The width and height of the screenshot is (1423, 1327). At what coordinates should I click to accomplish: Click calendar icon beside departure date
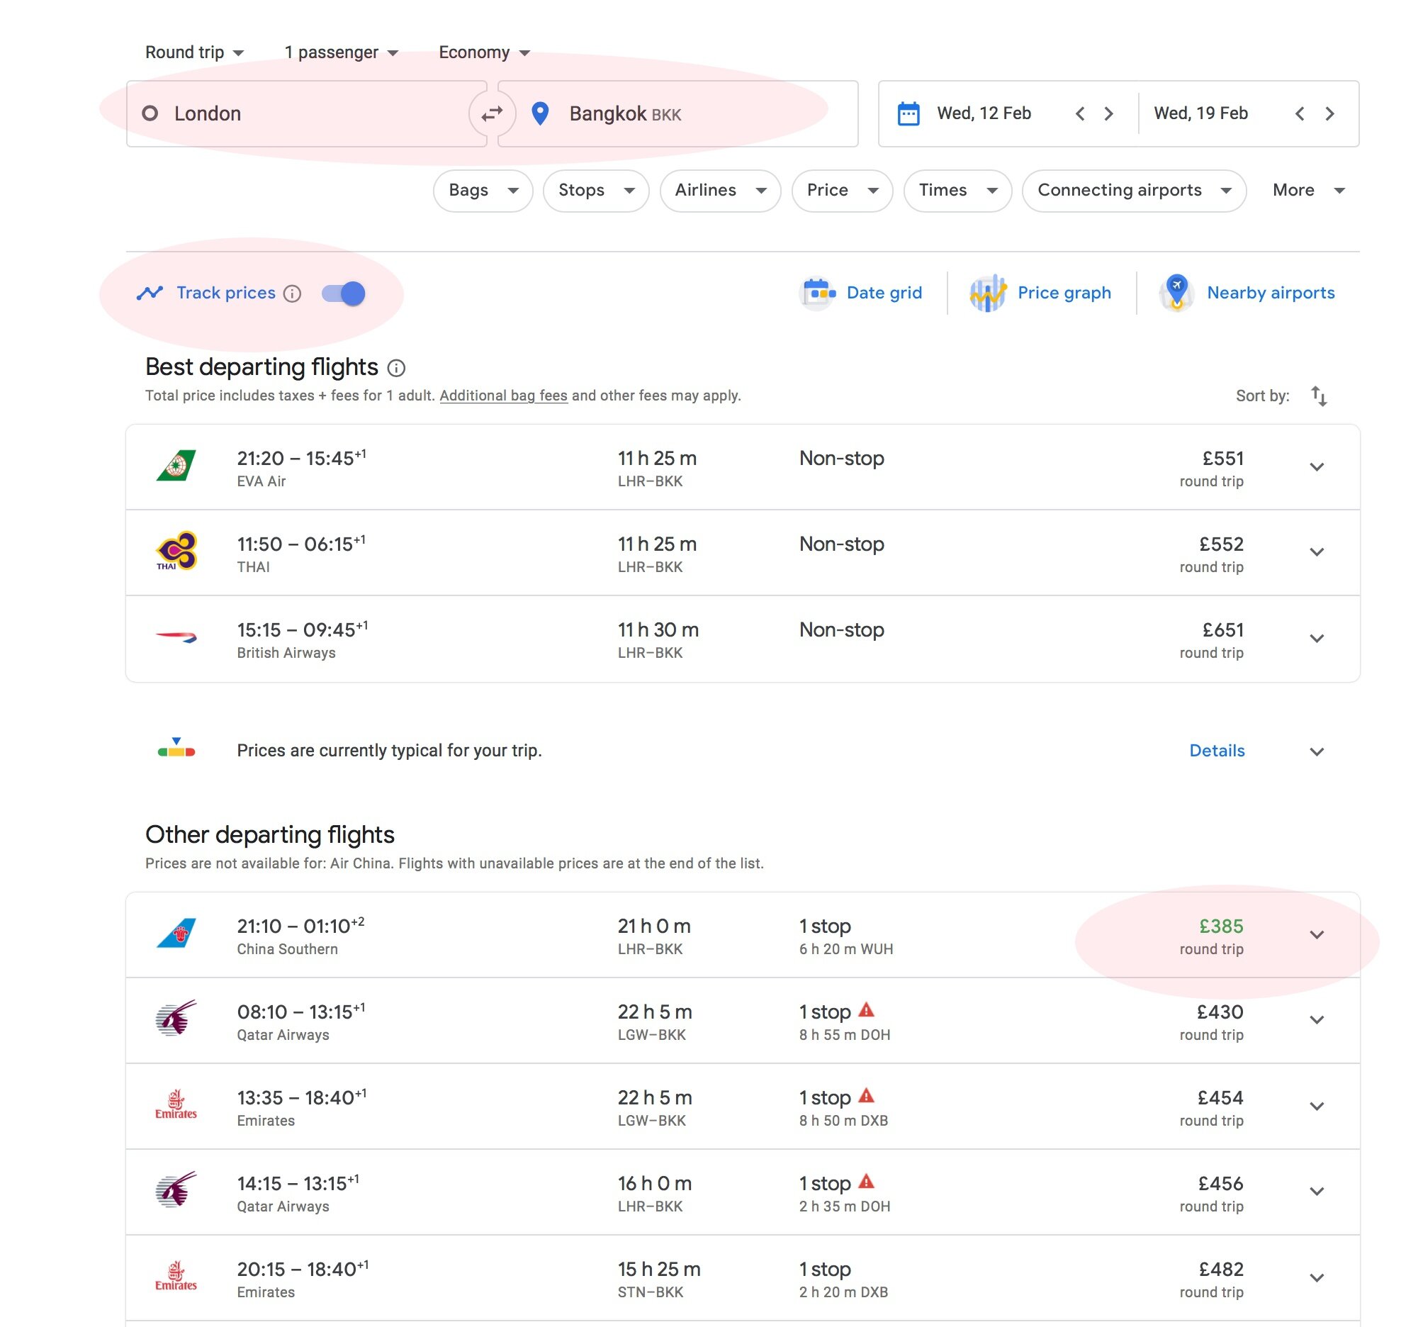click(x=909, y=114)
